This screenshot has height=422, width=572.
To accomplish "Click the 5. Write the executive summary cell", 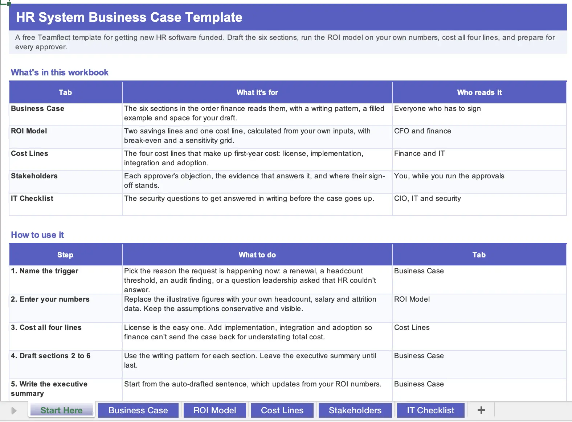I will coord(65,390).
